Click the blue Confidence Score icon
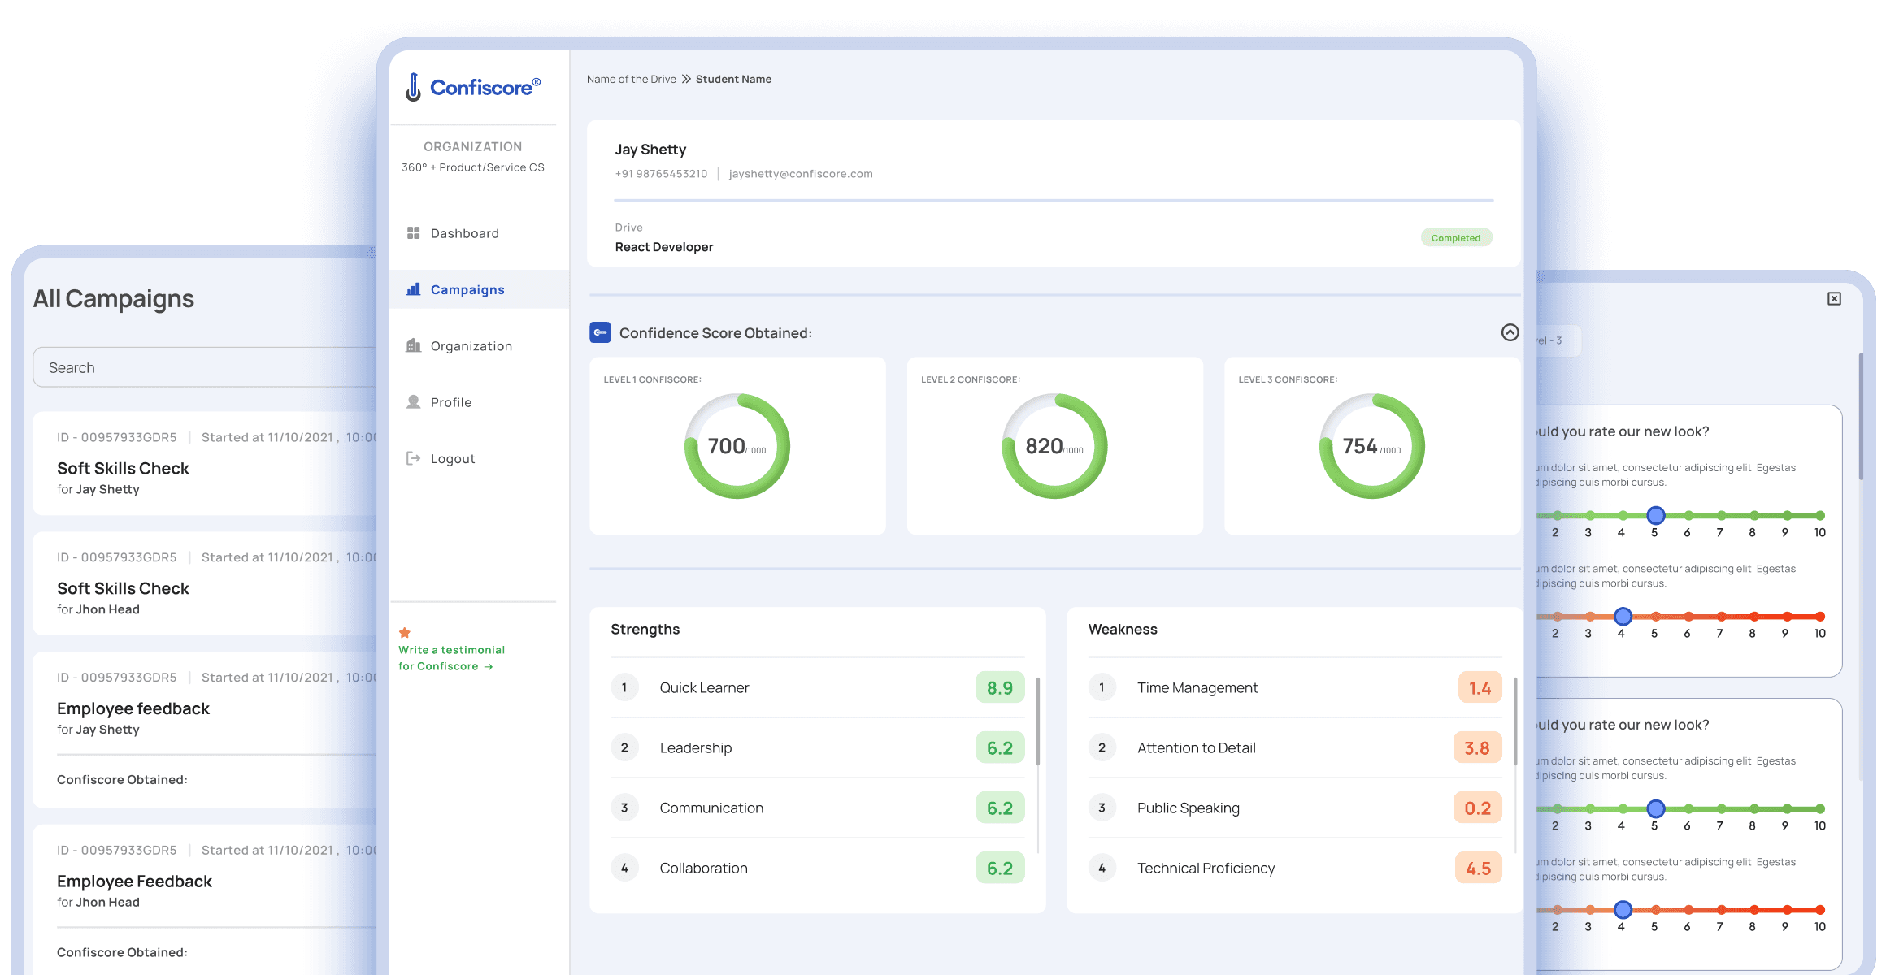 [600, 332]
